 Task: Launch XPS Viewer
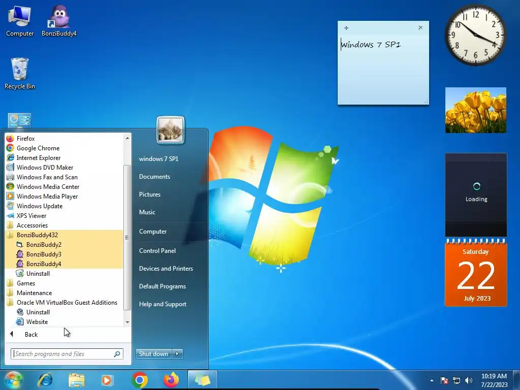coord(63,215)
